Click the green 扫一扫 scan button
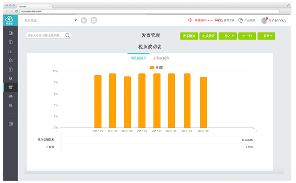 click(247, 36)
